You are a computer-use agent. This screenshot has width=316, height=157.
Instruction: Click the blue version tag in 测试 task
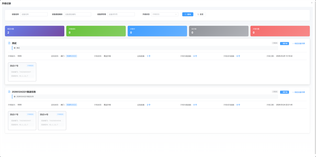pos(71,56)
